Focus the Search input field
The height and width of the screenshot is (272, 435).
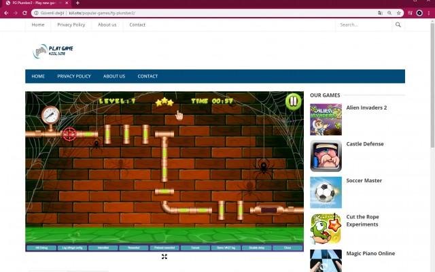364,24
